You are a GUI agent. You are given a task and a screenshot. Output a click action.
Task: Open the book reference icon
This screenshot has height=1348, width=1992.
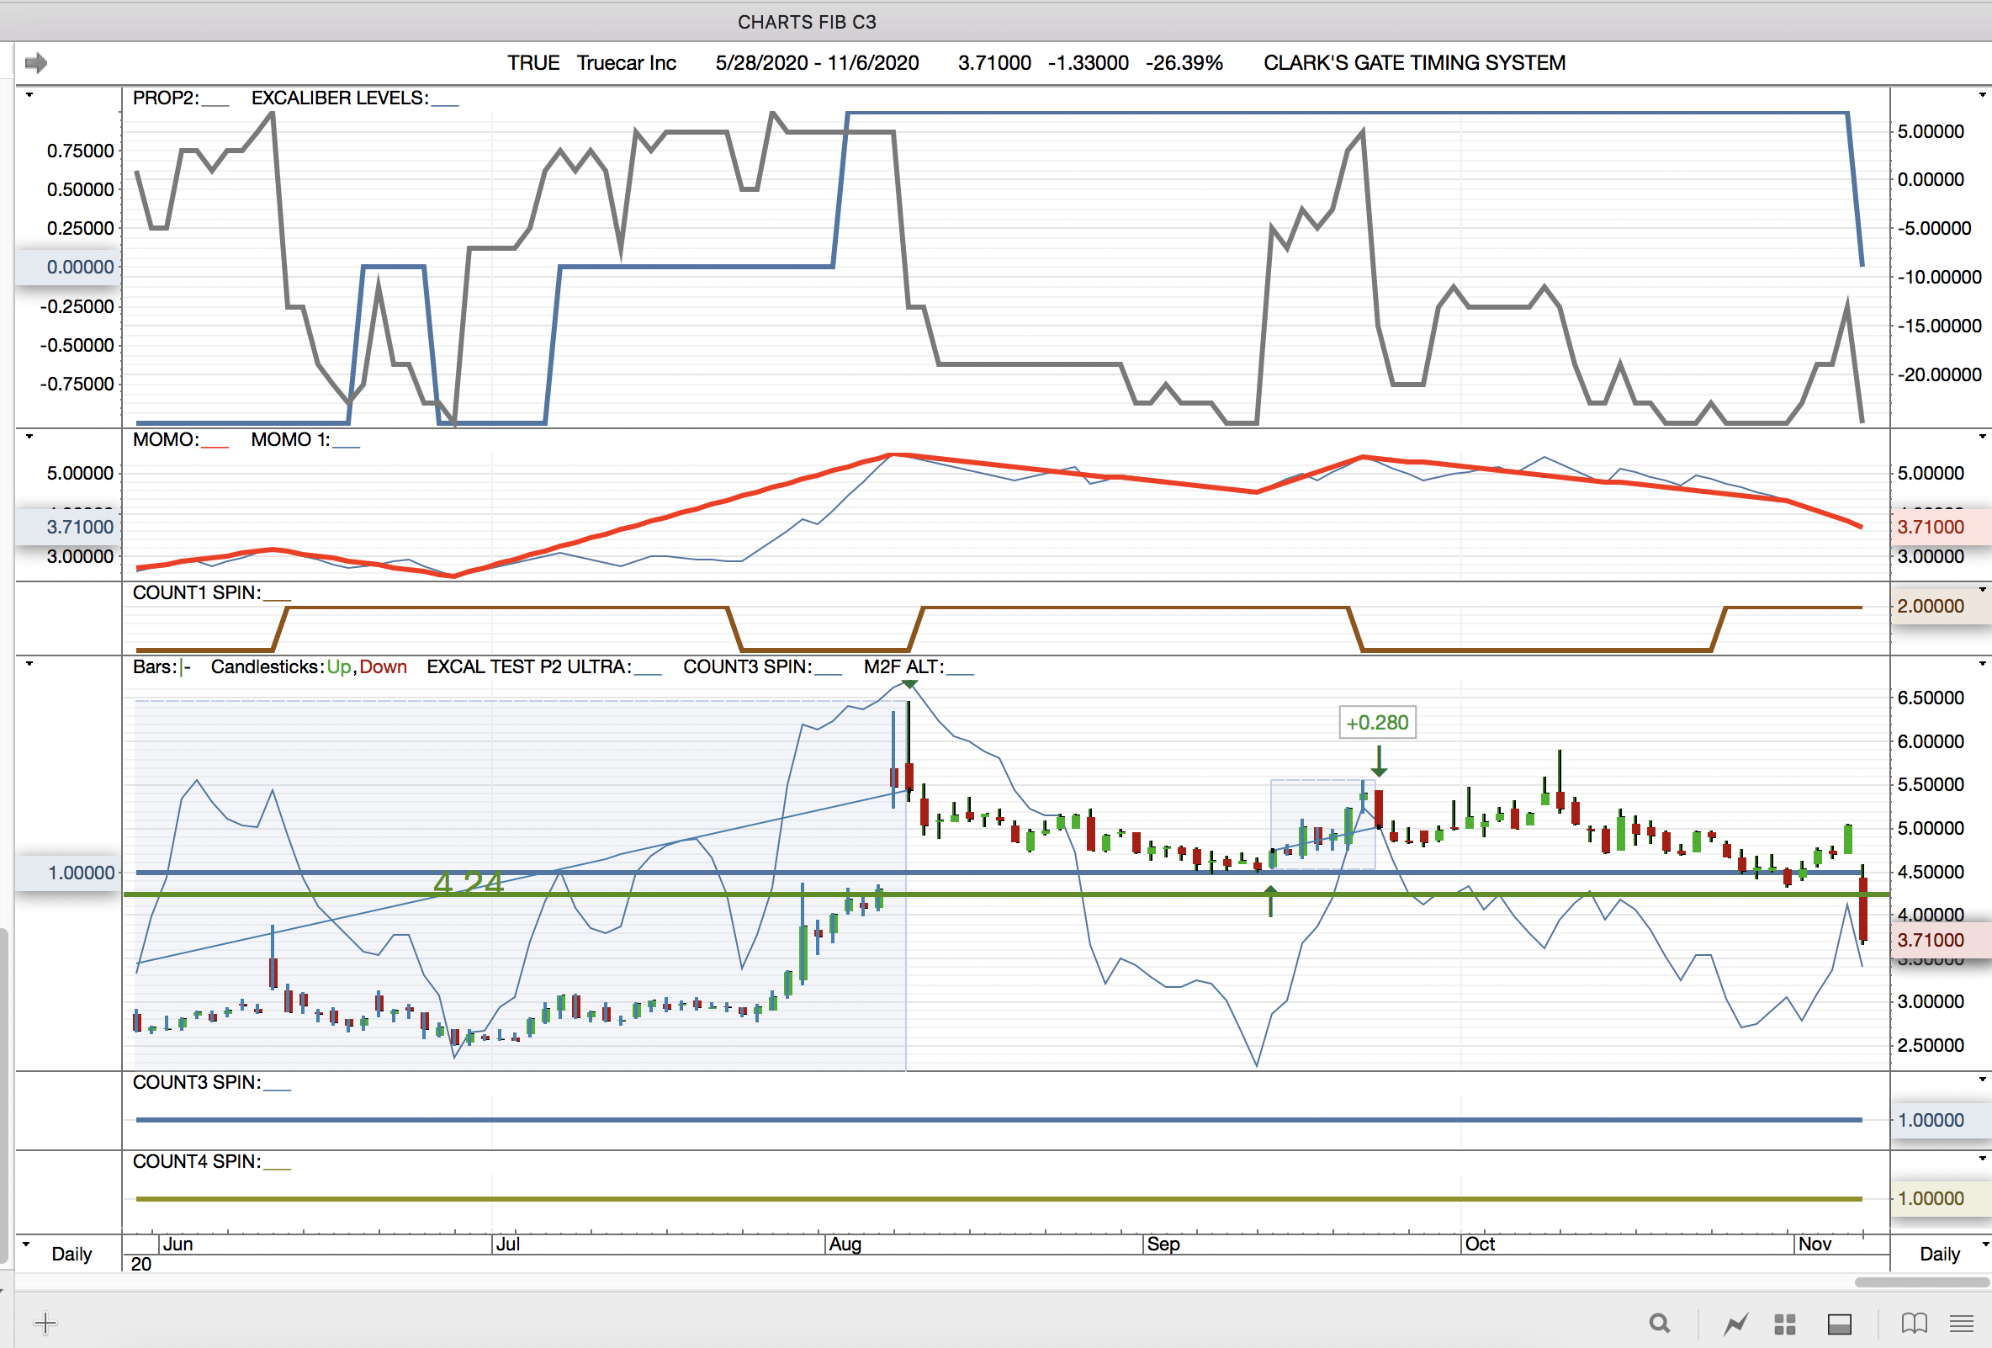1914,1323
